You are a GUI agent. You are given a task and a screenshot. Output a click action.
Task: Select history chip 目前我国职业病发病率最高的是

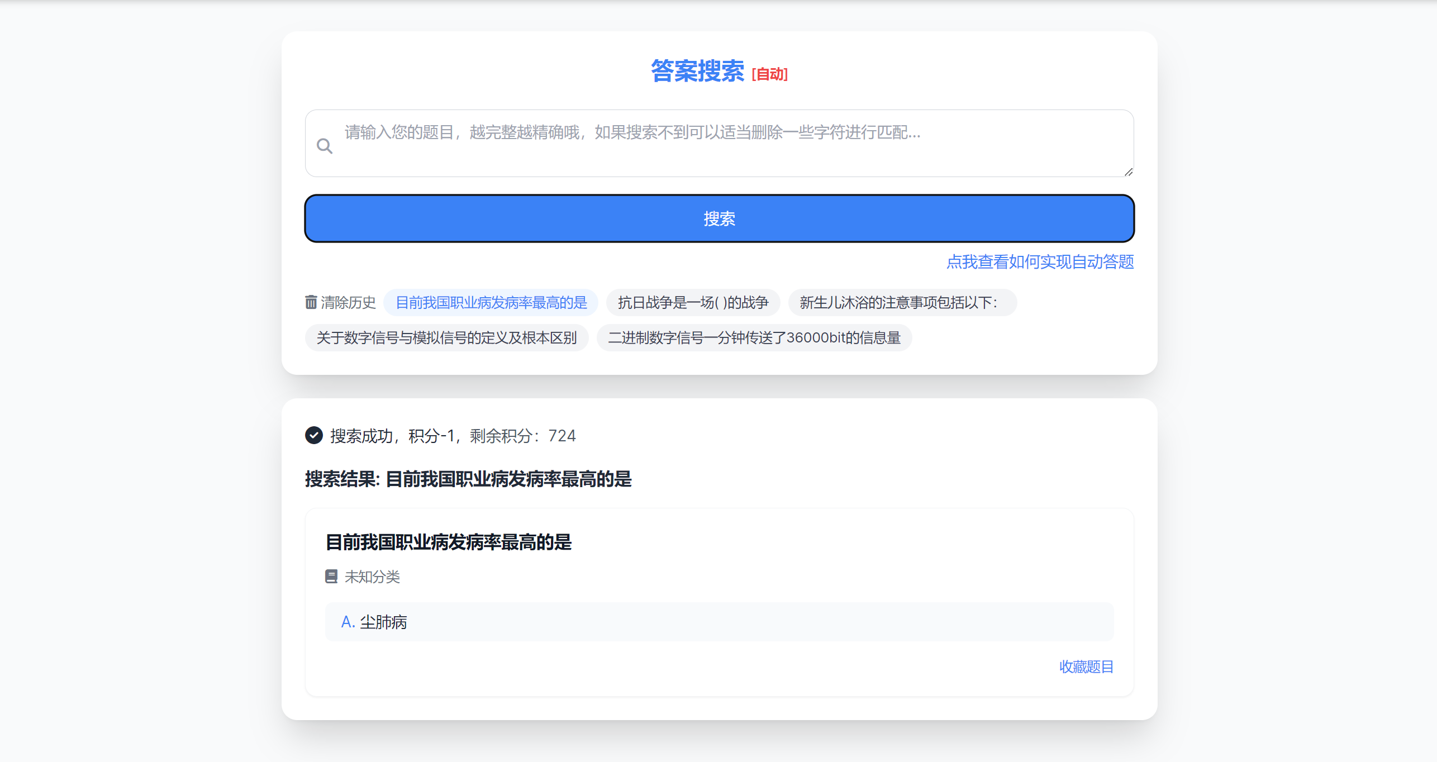[x=491, y=303]
